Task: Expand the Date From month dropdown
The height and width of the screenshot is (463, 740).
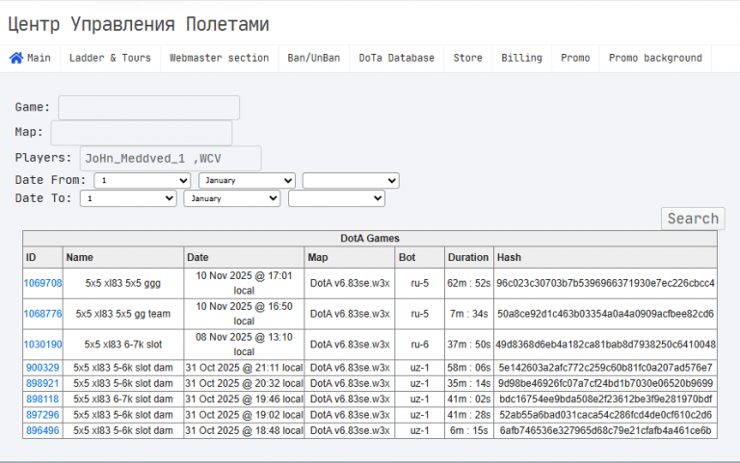Action: 247,181
